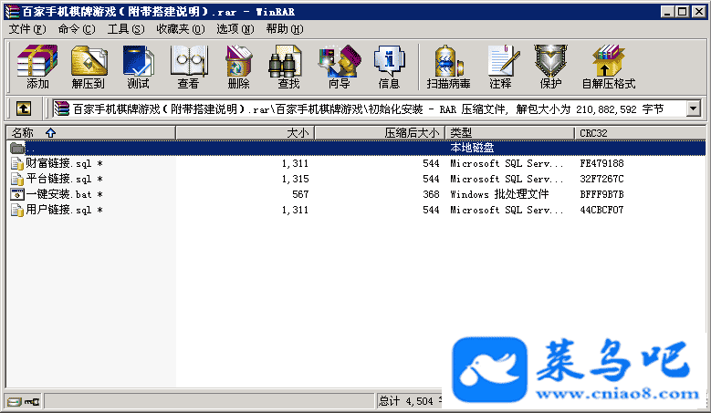The height and width of the screenshot is (413, 711).
Task: Click the size value 567
Action: tap(300, 194)
